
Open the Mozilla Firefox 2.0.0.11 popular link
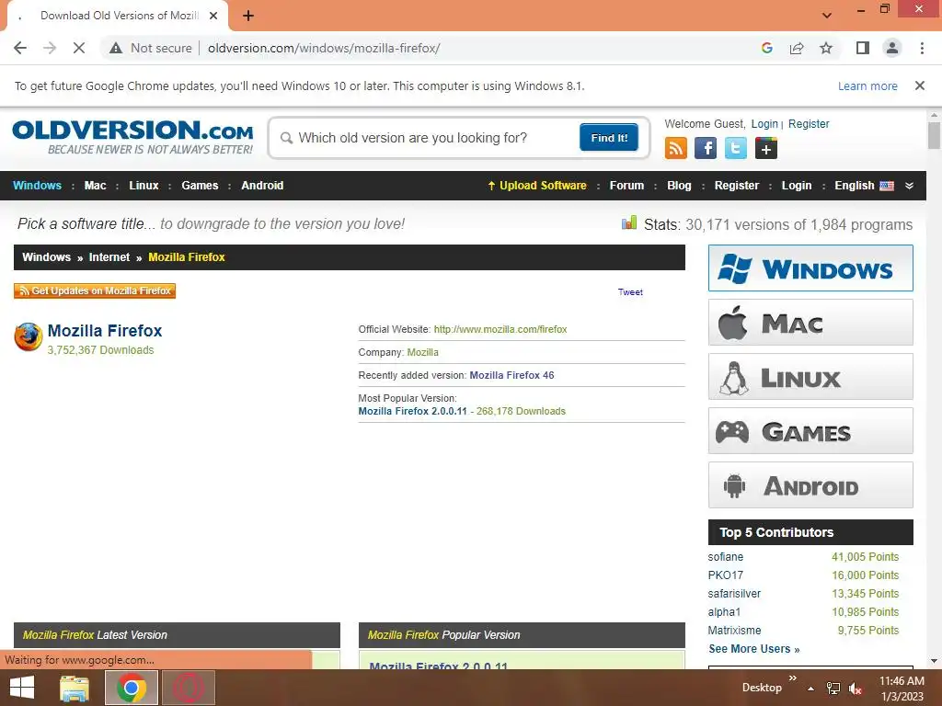(412, 411)
